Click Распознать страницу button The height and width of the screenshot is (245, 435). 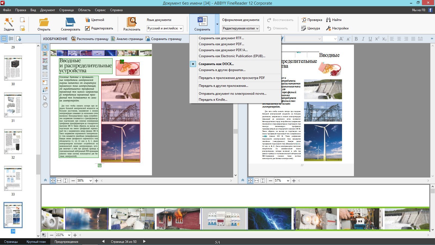(x=90, y=39)
